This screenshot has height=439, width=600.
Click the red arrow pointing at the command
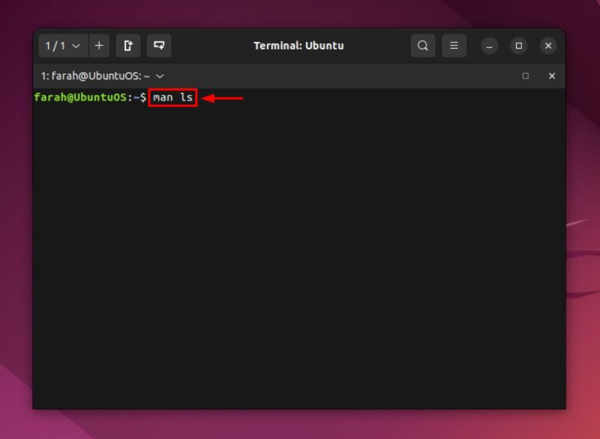coord(225,97)
